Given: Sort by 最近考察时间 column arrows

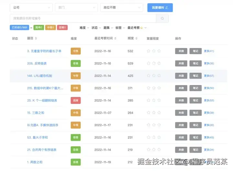Looking at the screenshot, I should (x=115, y=38).
